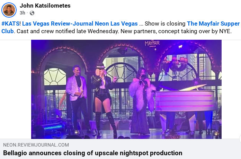Click the NEON.REVIEWJOURNAL.COM source label
Image resolution: width=241 pixels, height=159 pixels.
pyautogui.click(x=36, y=145)
